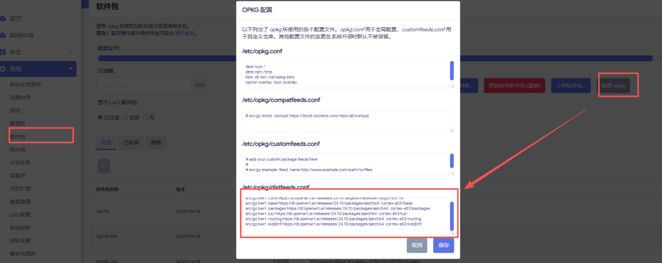Click the kwrt_routing feed line
The image size is (662, 263).
tap(333, 219)
